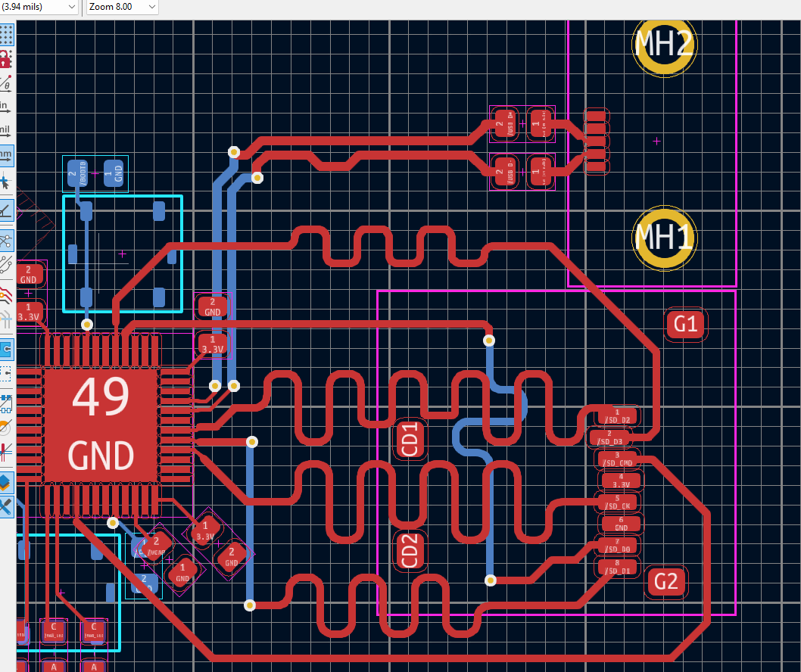Click the locked items display icon
Image resolution: width=801 pixels, height=672 pixels.
click(x=8, y=59)
